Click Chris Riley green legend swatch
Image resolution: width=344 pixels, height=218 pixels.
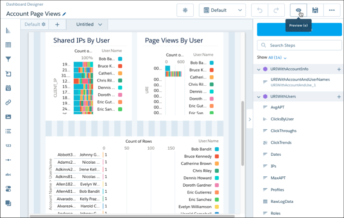click(x=217, y=171)
